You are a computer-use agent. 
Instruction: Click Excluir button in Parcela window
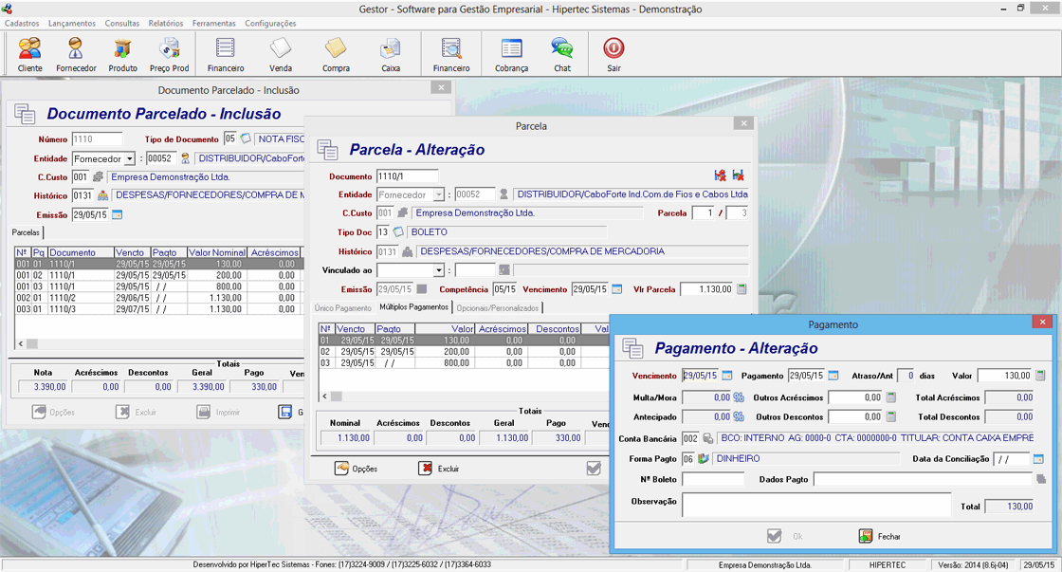coord(439,469)
